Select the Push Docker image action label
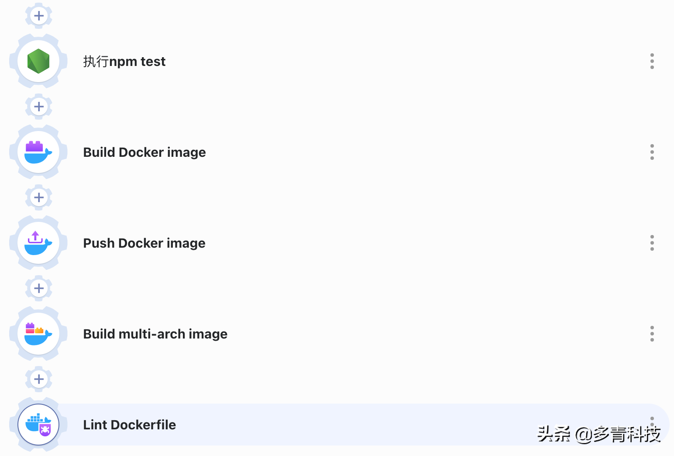Screen dimensions: 674x456 (144, 243)
